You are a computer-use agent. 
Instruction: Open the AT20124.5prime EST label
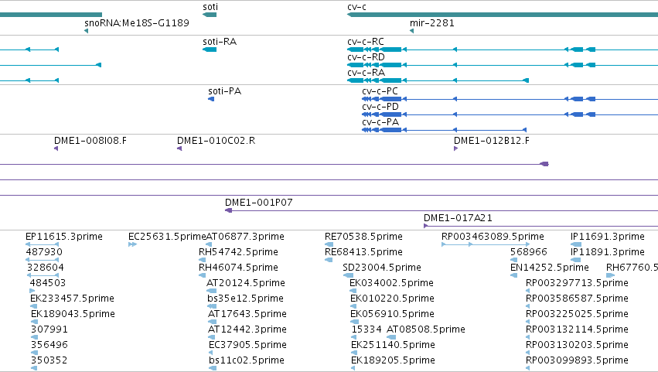[245, 283]
